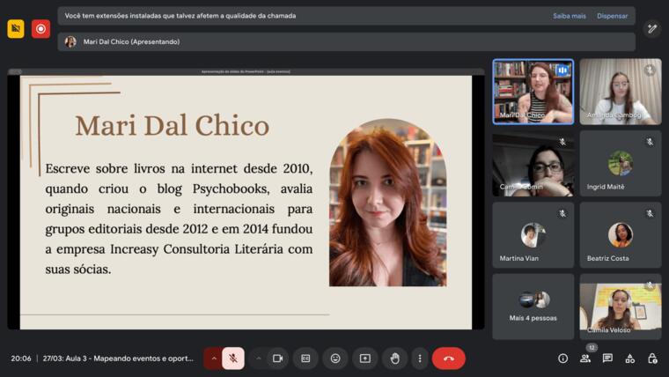Click the redhead portrait on the slide
This screenshot has width=669, height=377.
[388, 203]
